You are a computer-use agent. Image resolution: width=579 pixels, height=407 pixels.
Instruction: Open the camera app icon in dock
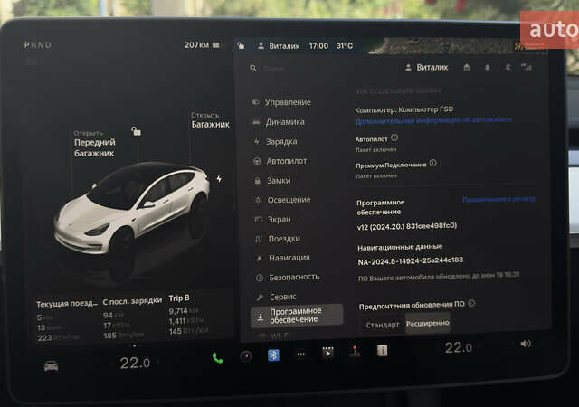[246, 356]
